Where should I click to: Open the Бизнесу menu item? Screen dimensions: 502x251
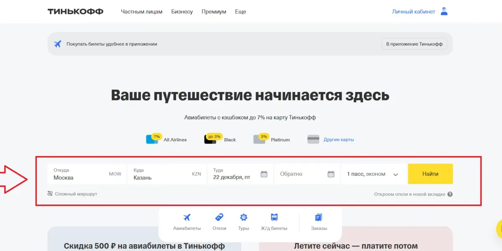(182, 12)
